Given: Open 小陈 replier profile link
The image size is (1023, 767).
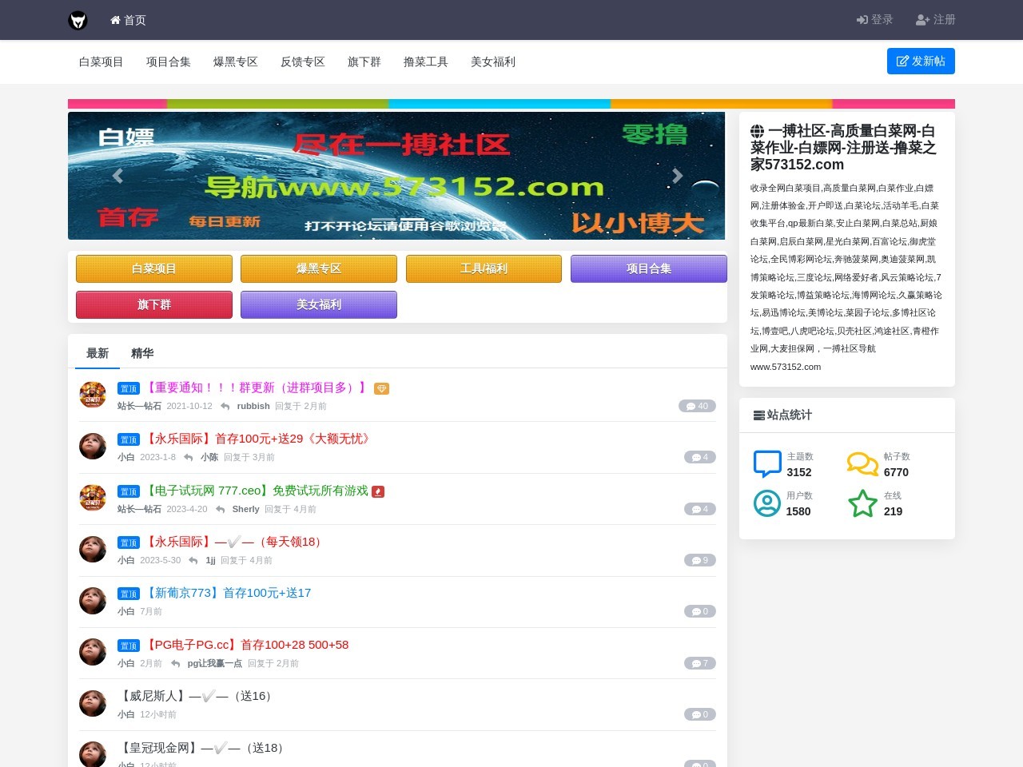Looking at the screenshot, I should click(x=209, y=457).
